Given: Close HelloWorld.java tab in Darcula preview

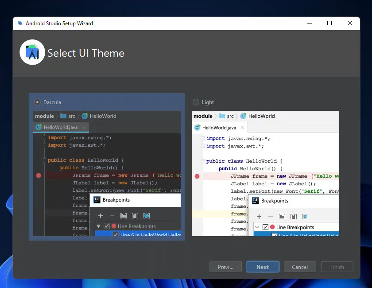Looking at the screenshot, I should pos(84,128).
